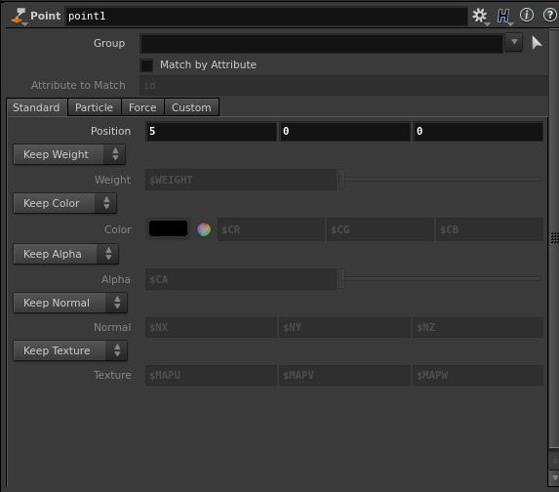
Task: Open the Keep Texture dropdown
Action: pyautogui.click(x=70, y=350)
